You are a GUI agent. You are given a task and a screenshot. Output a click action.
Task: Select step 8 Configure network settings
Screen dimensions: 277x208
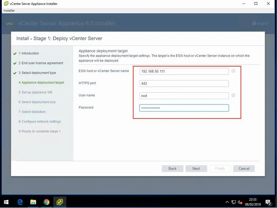40,121
